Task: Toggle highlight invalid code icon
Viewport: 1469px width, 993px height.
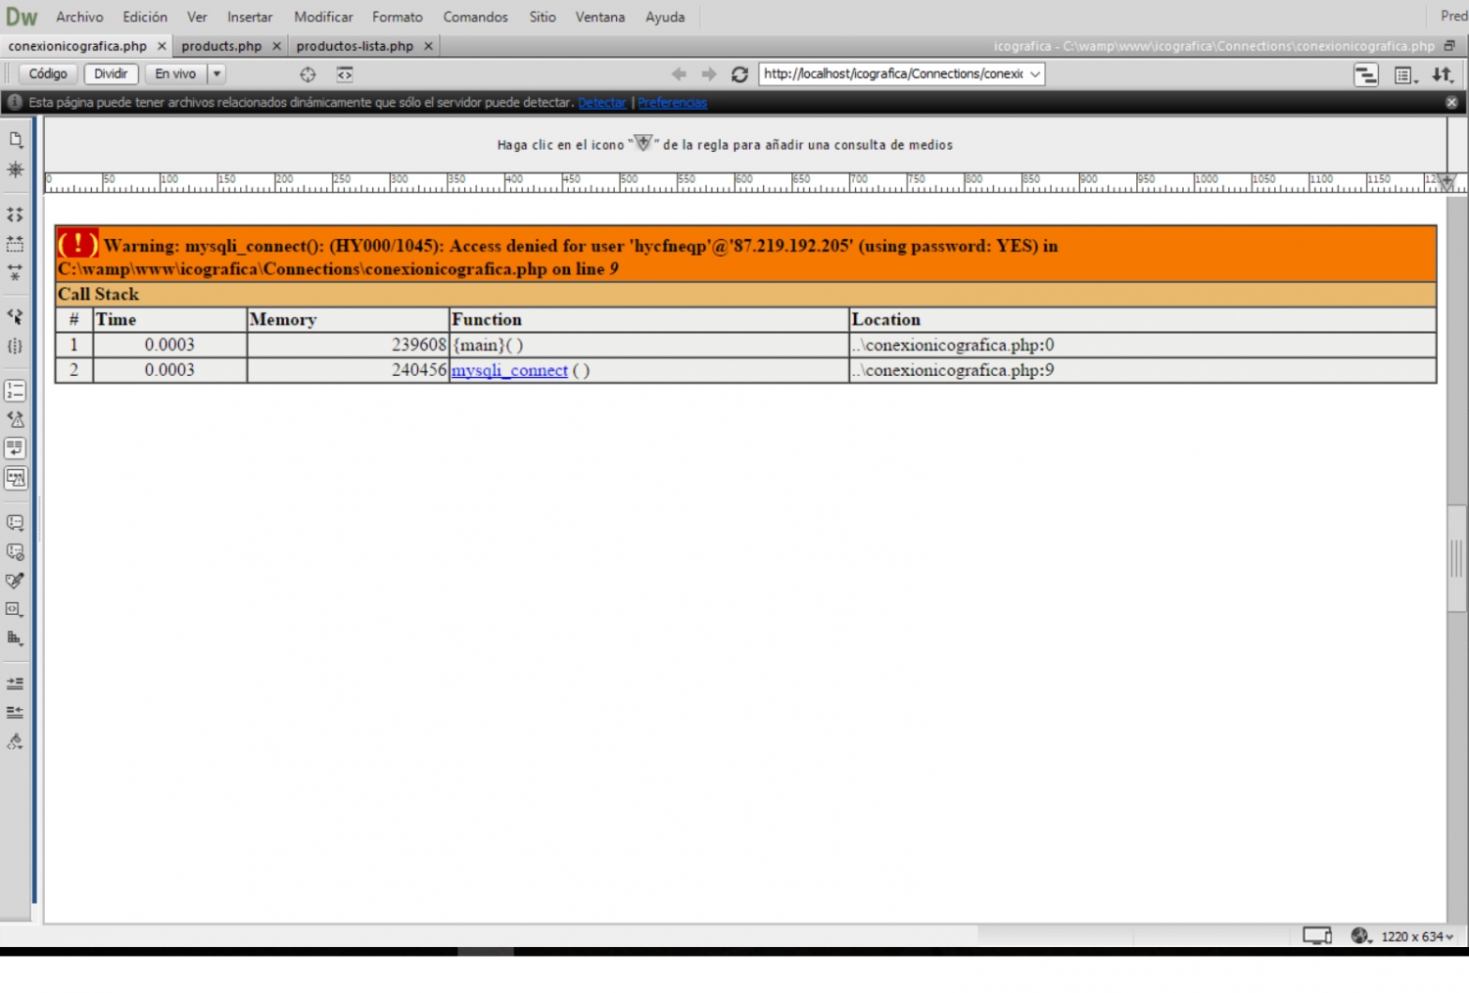Action: [16, 419]
